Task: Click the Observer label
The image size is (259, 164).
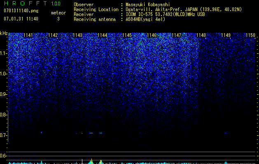Action: point(84,5)
